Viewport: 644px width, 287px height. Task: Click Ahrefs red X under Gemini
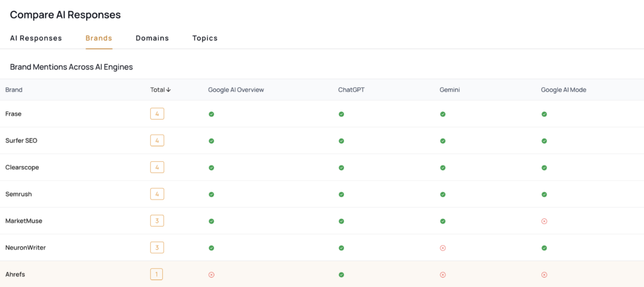pyautogui.click(x=443, y=274)
